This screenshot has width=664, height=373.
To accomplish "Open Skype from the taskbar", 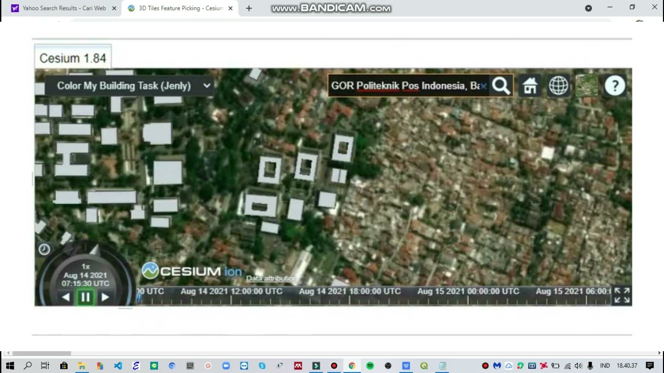I will tap(262, 366).
